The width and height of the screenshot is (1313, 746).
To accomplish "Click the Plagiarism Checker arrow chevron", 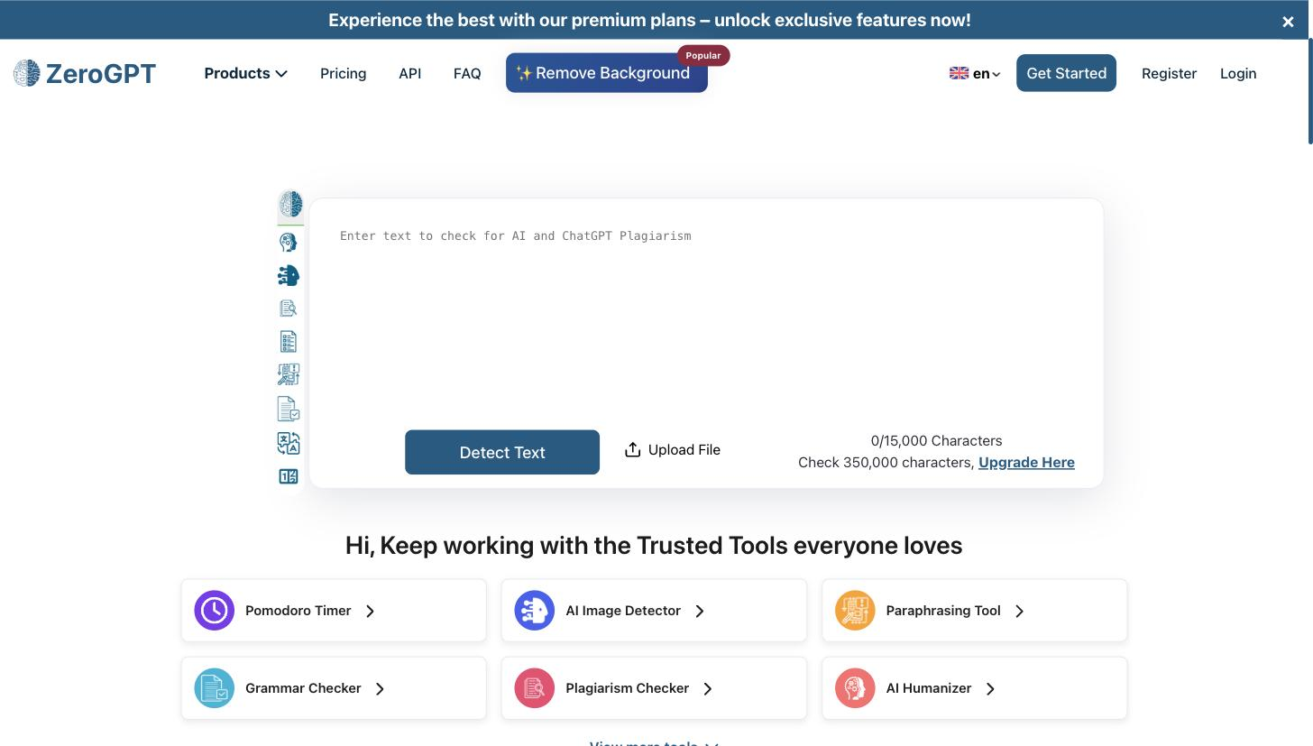I will coord(708,689).
